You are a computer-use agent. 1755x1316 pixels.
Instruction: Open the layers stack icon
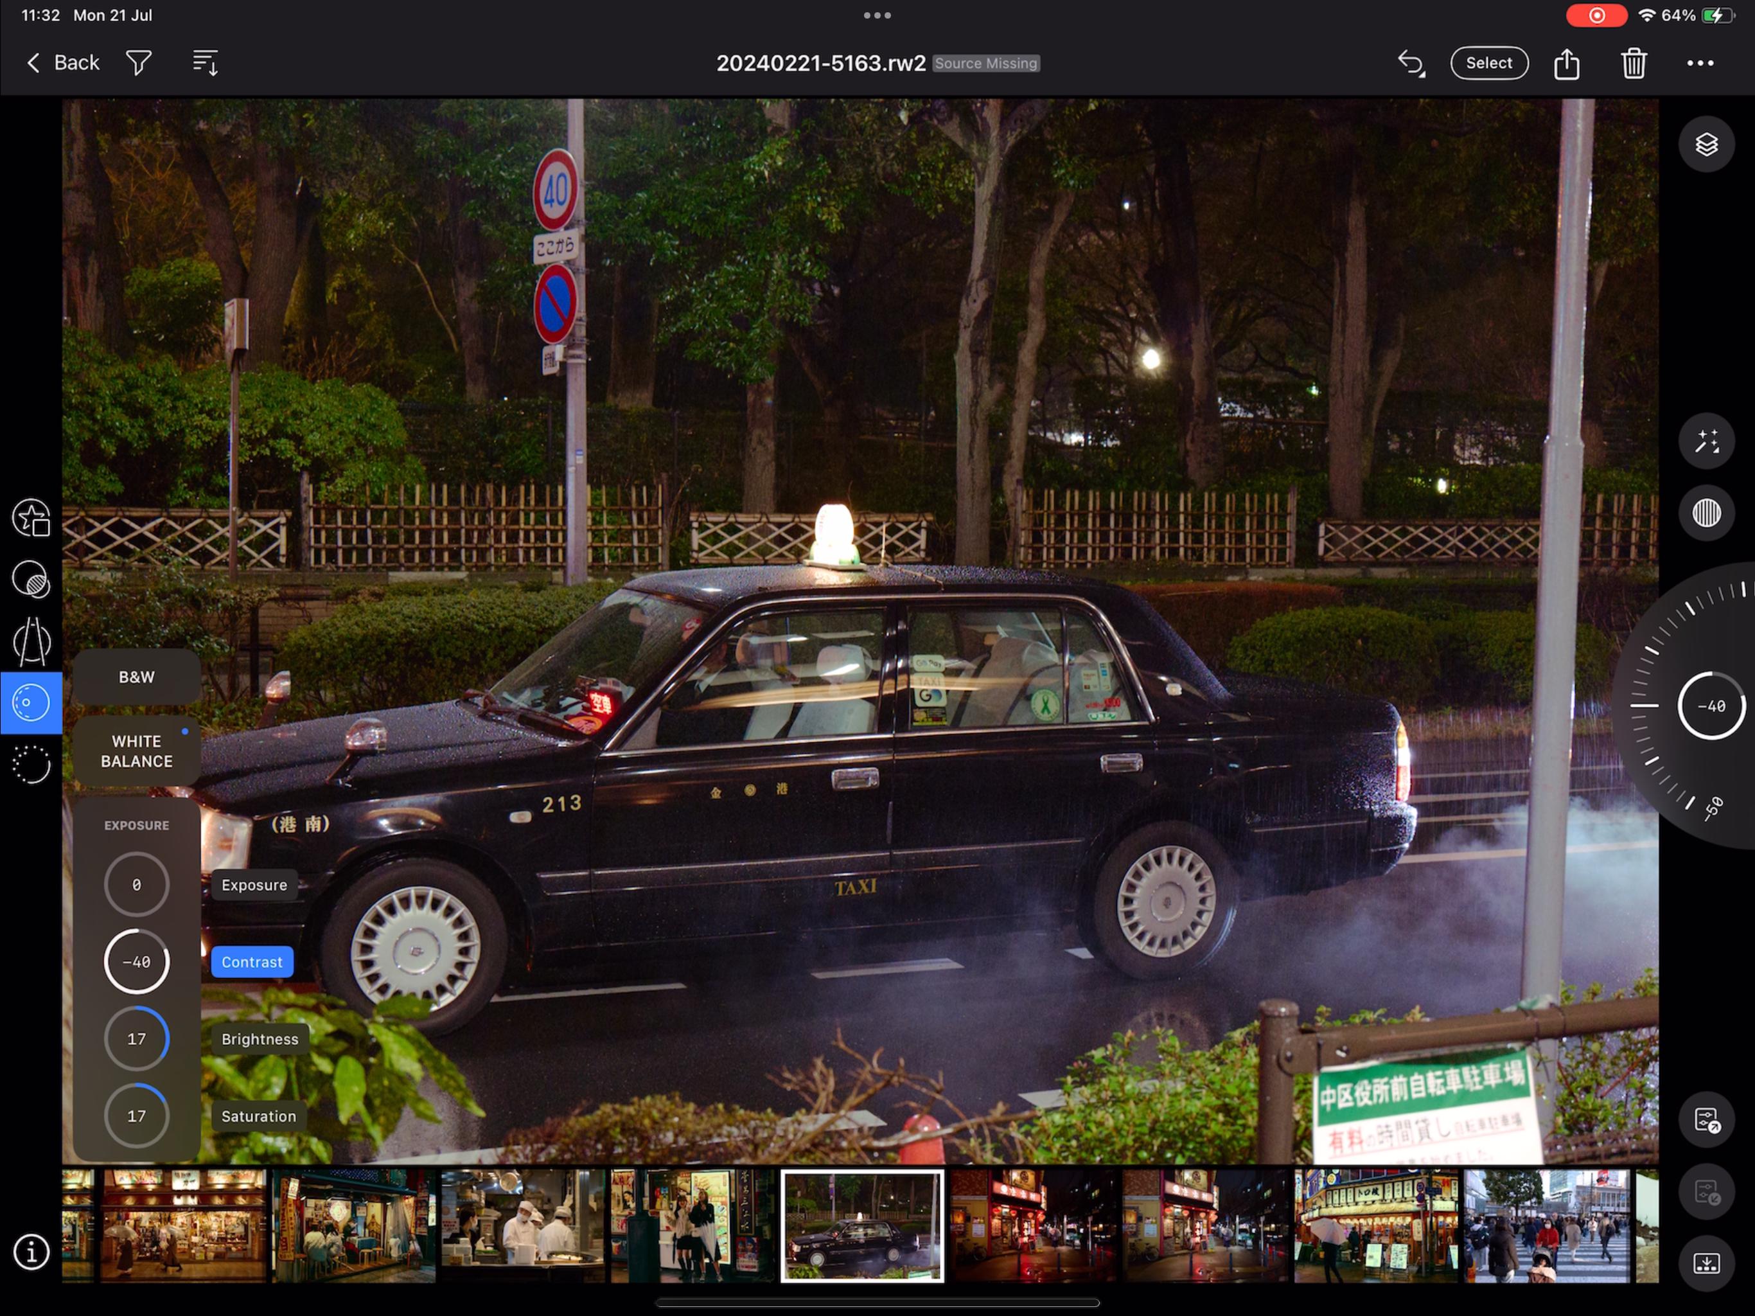click(x=1707, y=145)
